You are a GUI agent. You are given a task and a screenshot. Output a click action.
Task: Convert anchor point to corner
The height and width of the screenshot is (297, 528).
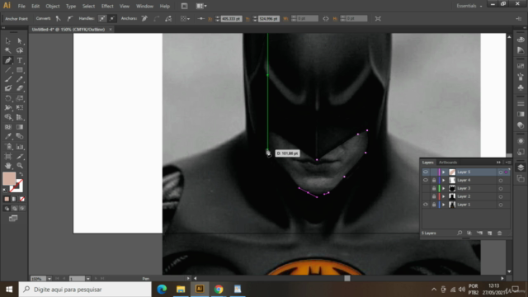[x=58, y=18]
